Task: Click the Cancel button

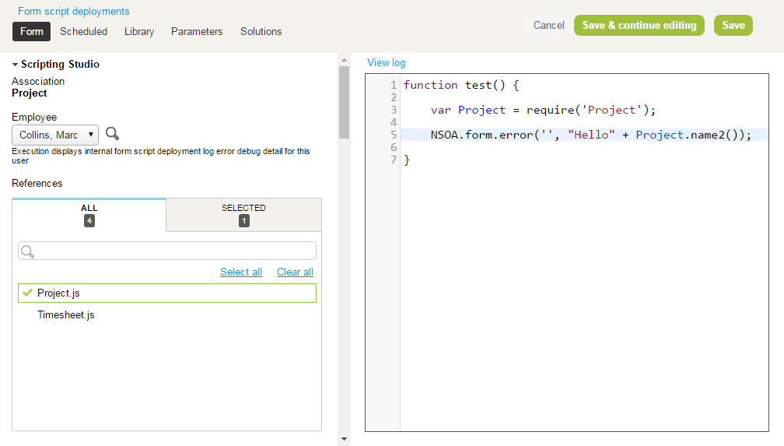Action: click(x=548, y=25)
